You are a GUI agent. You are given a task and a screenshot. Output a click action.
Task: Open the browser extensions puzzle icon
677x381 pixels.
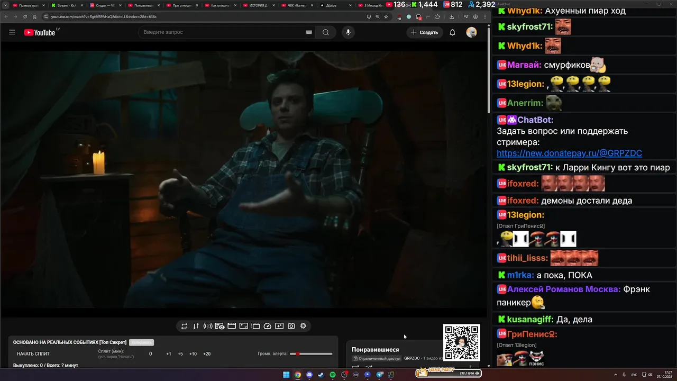pyautogui.click(x=437, y=16)
